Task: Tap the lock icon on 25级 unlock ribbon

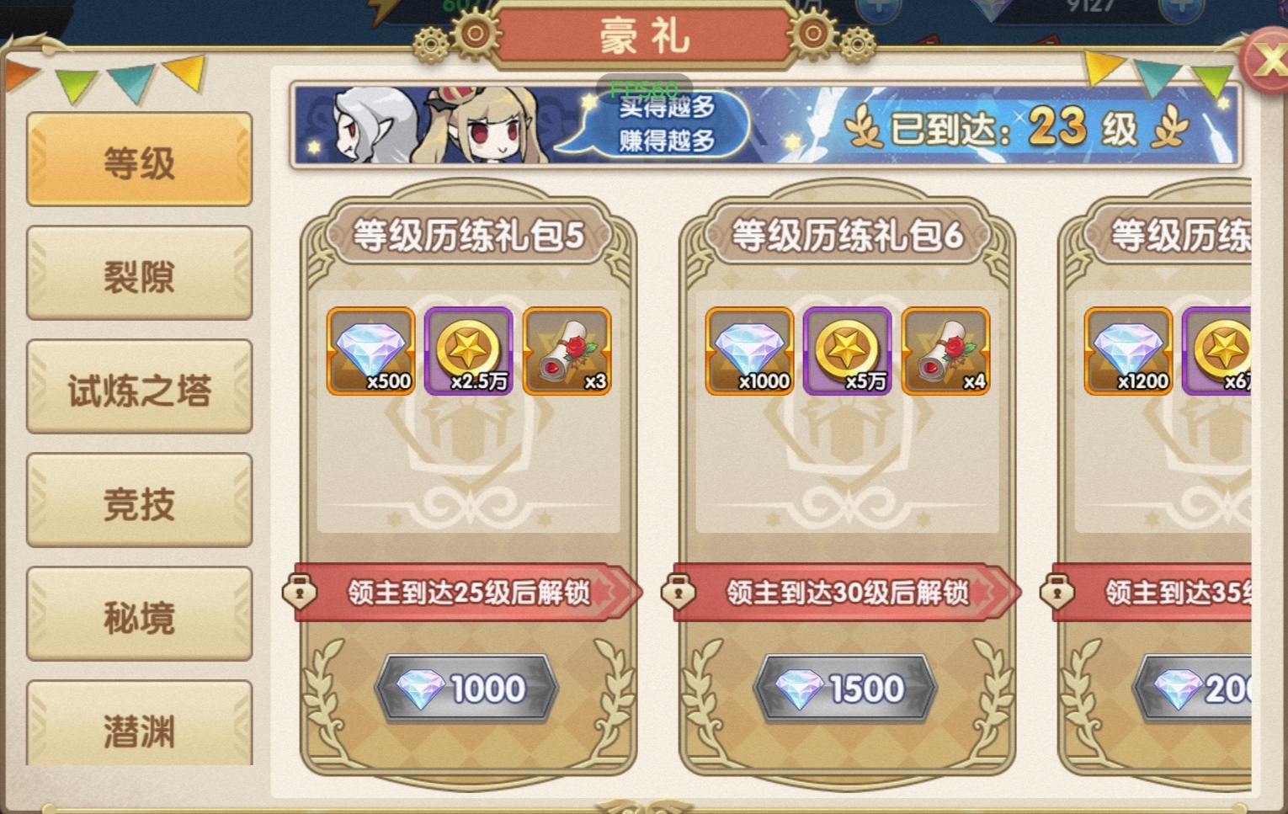Action: [300, 592]
